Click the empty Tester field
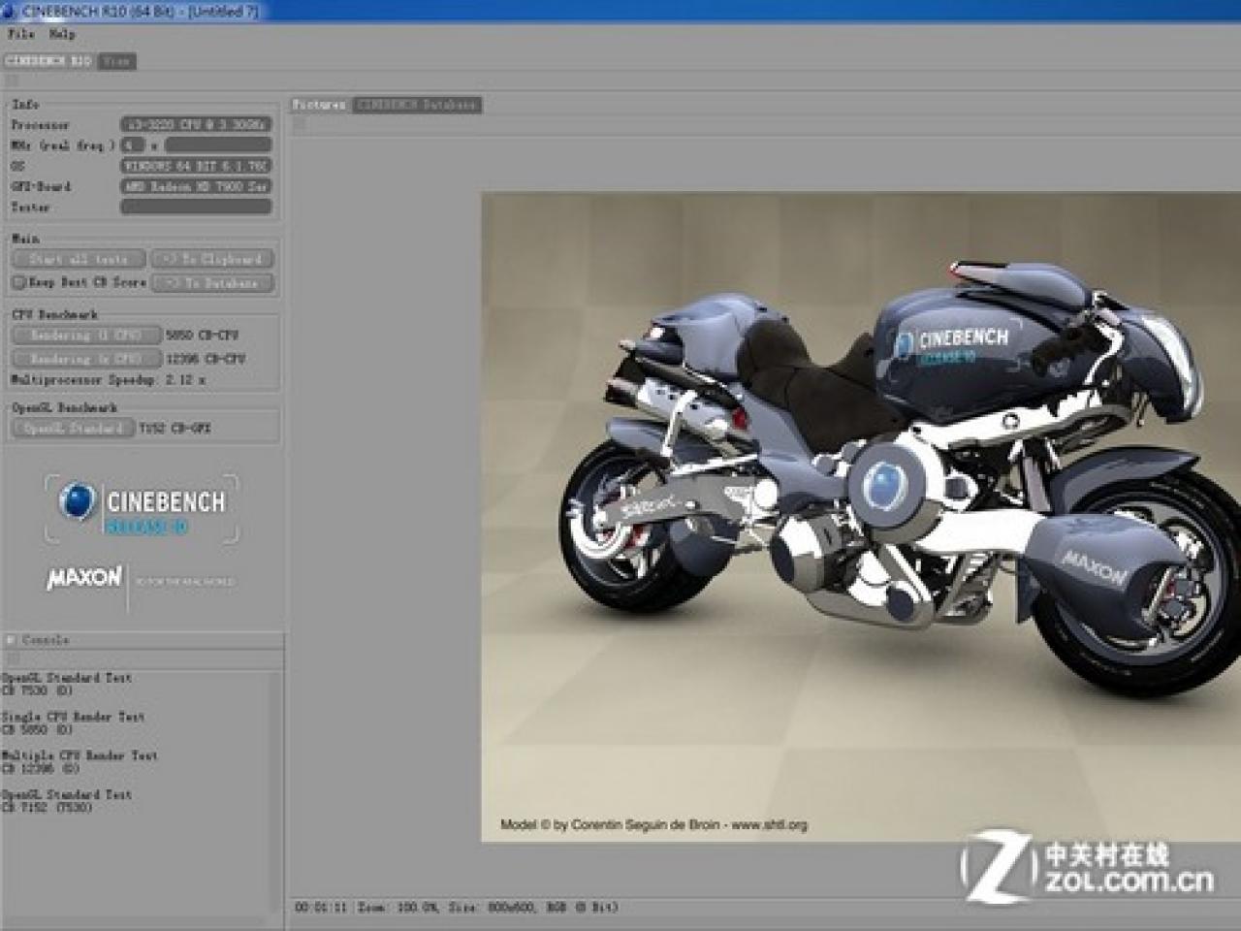1241x931 pixels. pos(196,207)
